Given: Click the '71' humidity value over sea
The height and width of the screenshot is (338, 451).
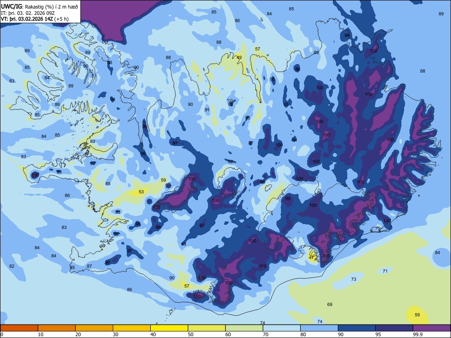Looking at the screenshot, I should click(385, 271).
